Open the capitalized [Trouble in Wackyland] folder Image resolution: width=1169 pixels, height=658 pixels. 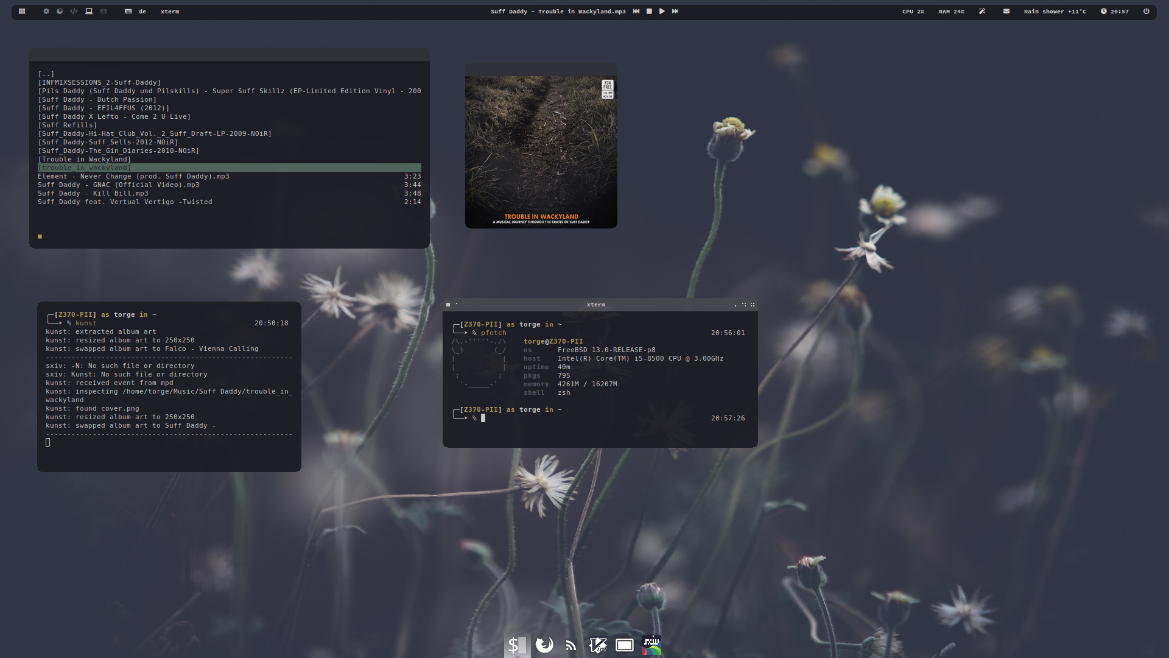85,159
